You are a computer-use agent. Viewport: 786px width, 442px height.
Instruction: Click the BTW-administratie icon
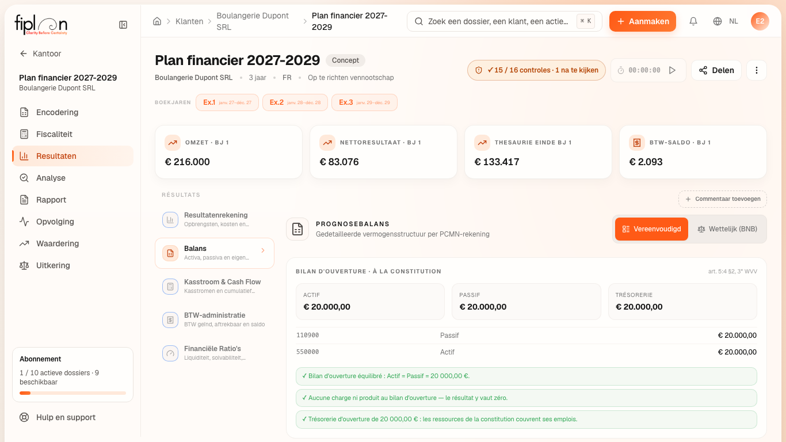(x=170, y=320)
